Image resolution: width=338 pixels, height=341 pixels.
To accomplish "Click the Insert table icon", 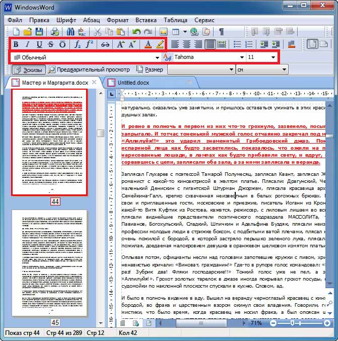I will 175,32.
